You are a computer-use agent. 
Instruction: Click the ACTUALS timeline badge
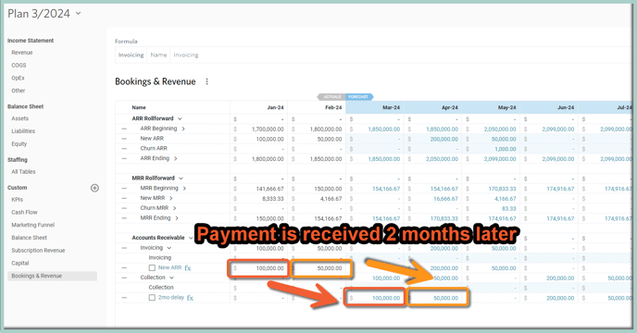[x=331, y=96]
